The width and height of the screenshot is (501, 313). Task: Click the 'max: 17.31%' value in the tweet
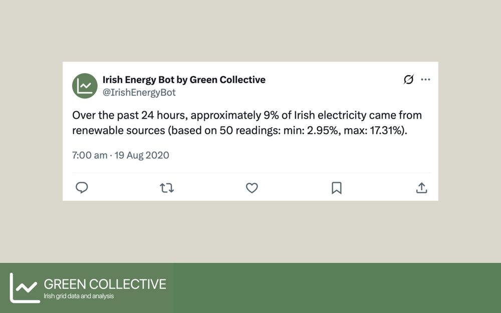coord(373,130)
